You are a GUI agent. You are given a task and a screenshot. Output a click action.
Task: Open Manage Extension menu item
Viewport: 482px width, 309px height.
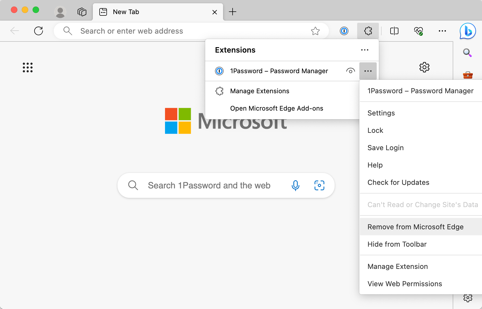[421, 266]
